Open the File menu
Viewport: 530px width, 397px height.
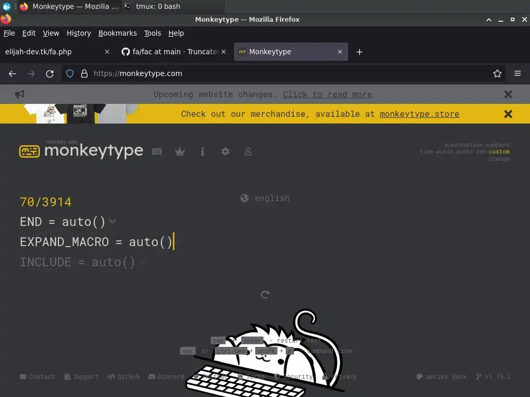point(9,33)
